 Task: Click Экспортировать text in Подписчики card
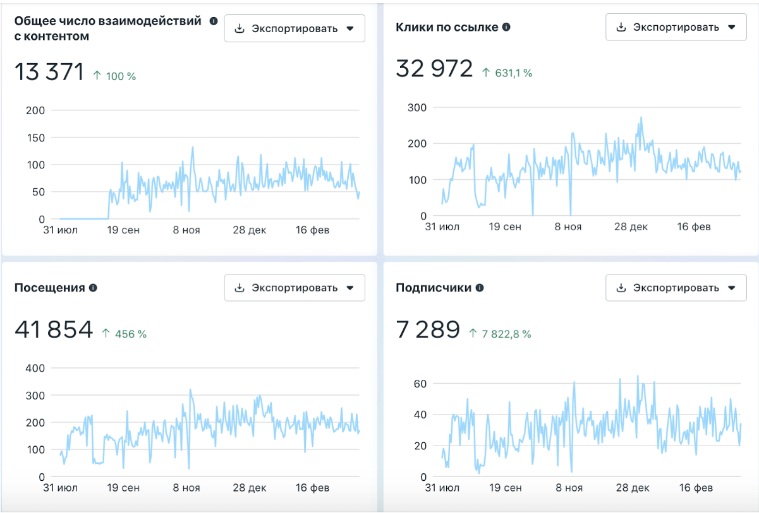[x=676, y=288]
